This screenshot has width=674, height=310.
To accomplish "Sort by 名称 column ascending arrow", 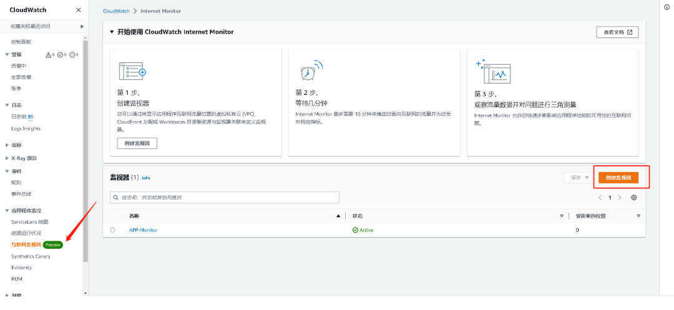I will point(338,216).
